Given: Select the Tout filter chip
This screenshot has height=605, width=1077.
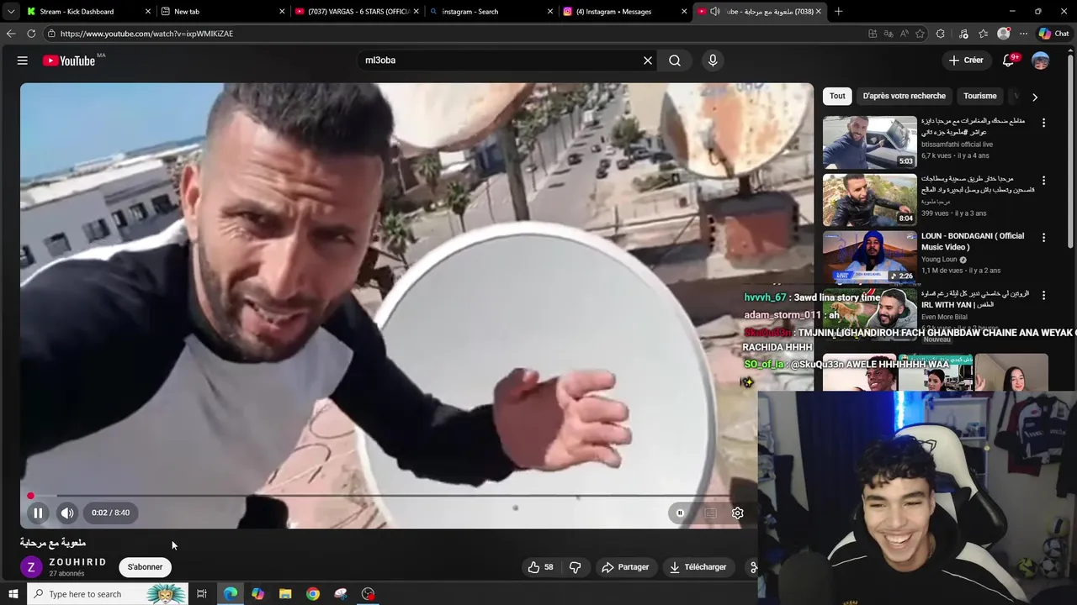Looking at the screenshot, I should click(837, 96).
